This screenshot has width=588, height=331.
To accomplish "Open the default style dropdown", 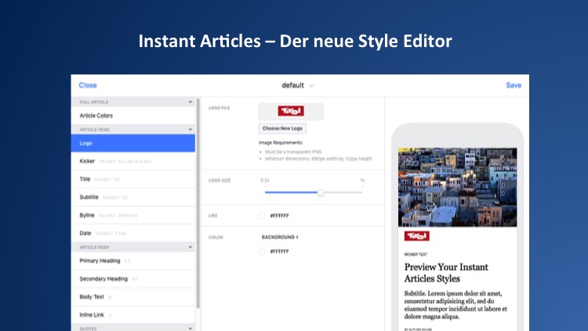I will pos(298,85).
